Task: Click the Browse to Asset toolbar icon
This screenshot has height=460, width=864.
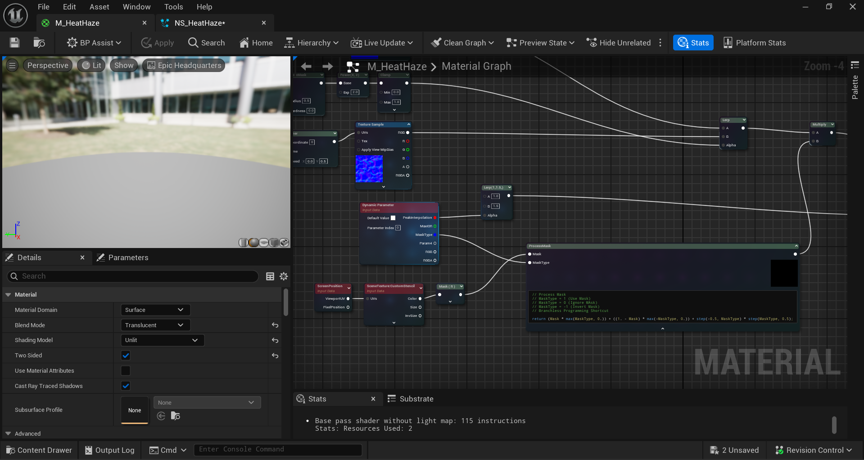Action: pyautogui.click(x=39, y=42)
